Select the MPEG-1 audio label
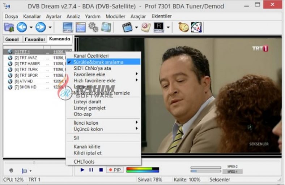Image resolution: width=285 pixels, height=185 pixels. point(233,172)
